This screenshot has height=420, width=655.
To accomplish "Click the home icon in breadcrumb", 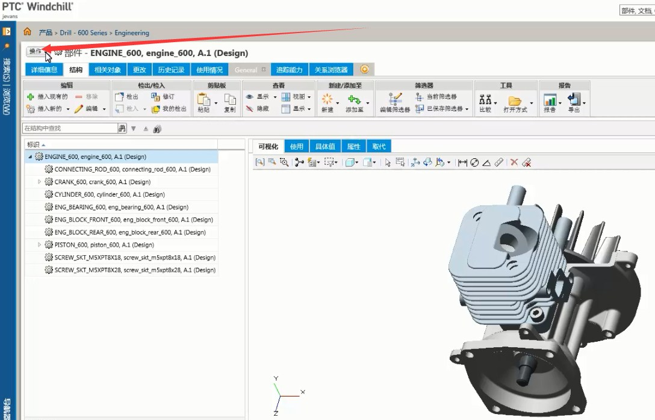I will coord(27,32).
